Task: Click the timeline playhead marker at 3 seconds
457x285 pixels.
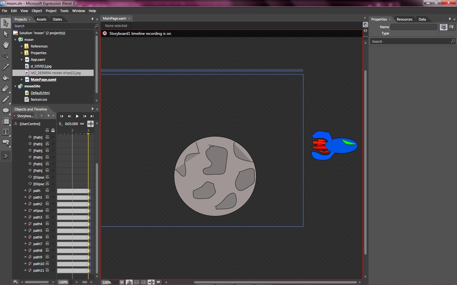Action: point(88,134)
